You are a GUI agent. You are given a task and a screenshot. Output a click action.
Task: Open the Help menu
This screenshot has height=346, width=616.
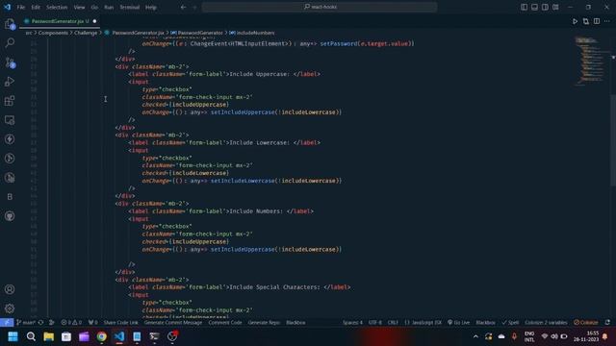coord(151,7)
